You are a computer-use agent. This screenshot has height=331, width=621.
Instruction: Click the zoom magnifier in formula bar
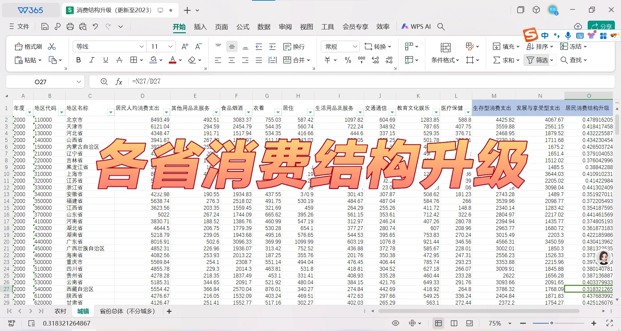pyautogui.click(x=104, y=82)
